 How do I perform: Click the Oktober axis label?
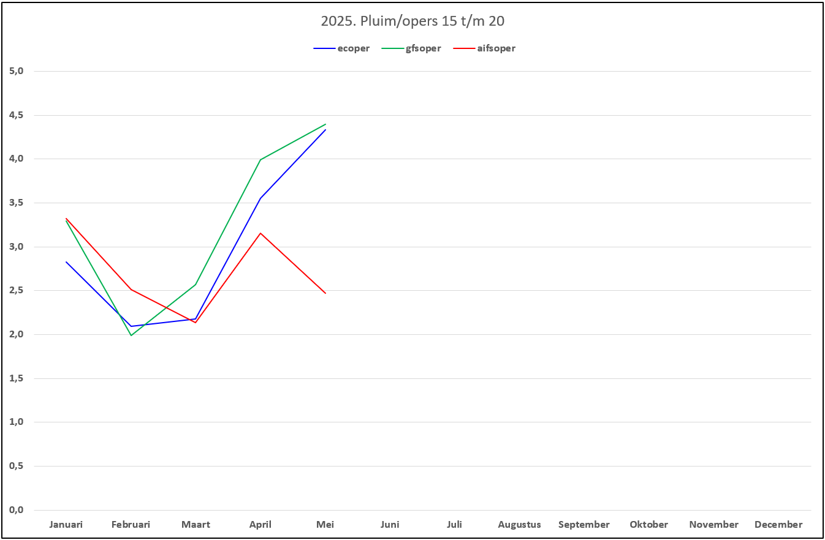[x=649, y=525]
